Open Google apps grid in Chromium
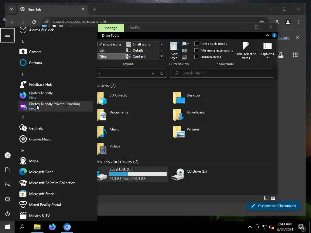This screenshot has height=233, width=311. coord(295,55)
